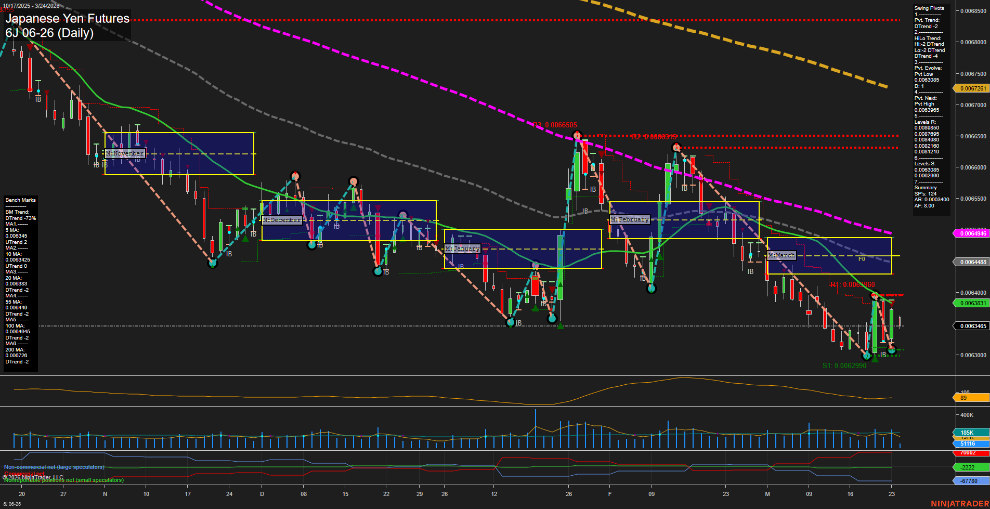Collapse the Swing Pivots panel
The width and height of the screenshot is (990, 509).
(x=930, y=8)
